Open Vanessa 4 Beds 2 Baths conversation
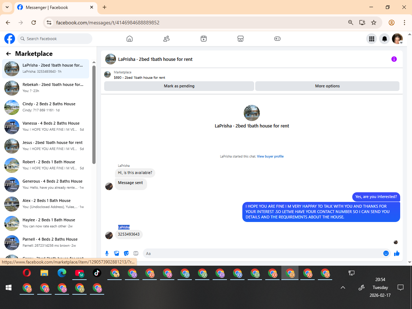Image resolution: width=412 pixels, height=309 pixels. tap(46, 127)
